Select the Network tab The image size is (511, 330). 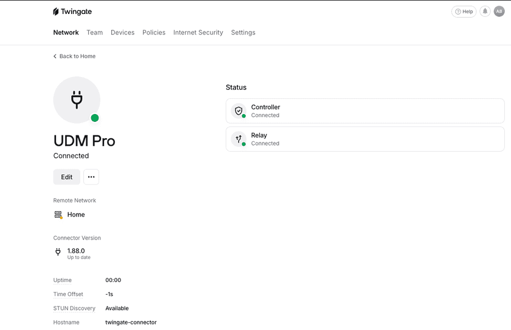pos(66,33)
